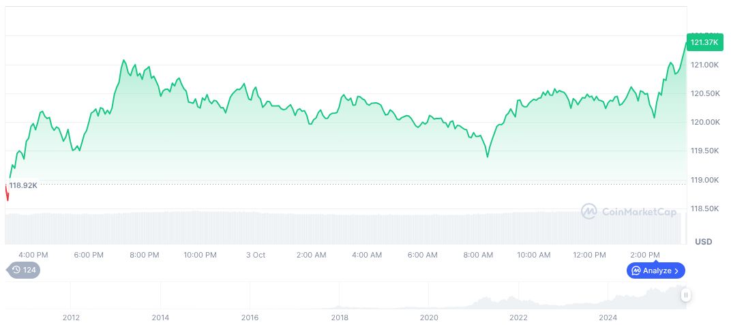Screen dimensions: 731x325
Task: Click the Analyze button's CoinMarketCap icon
Action: click(x=636, y=270)
